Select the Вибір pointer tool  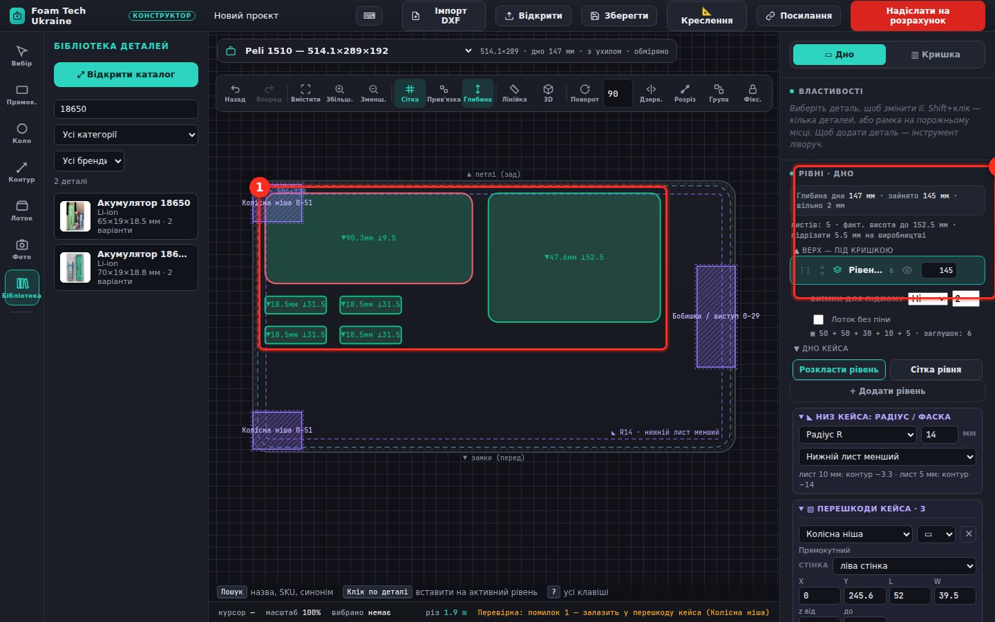pos(21,55)
